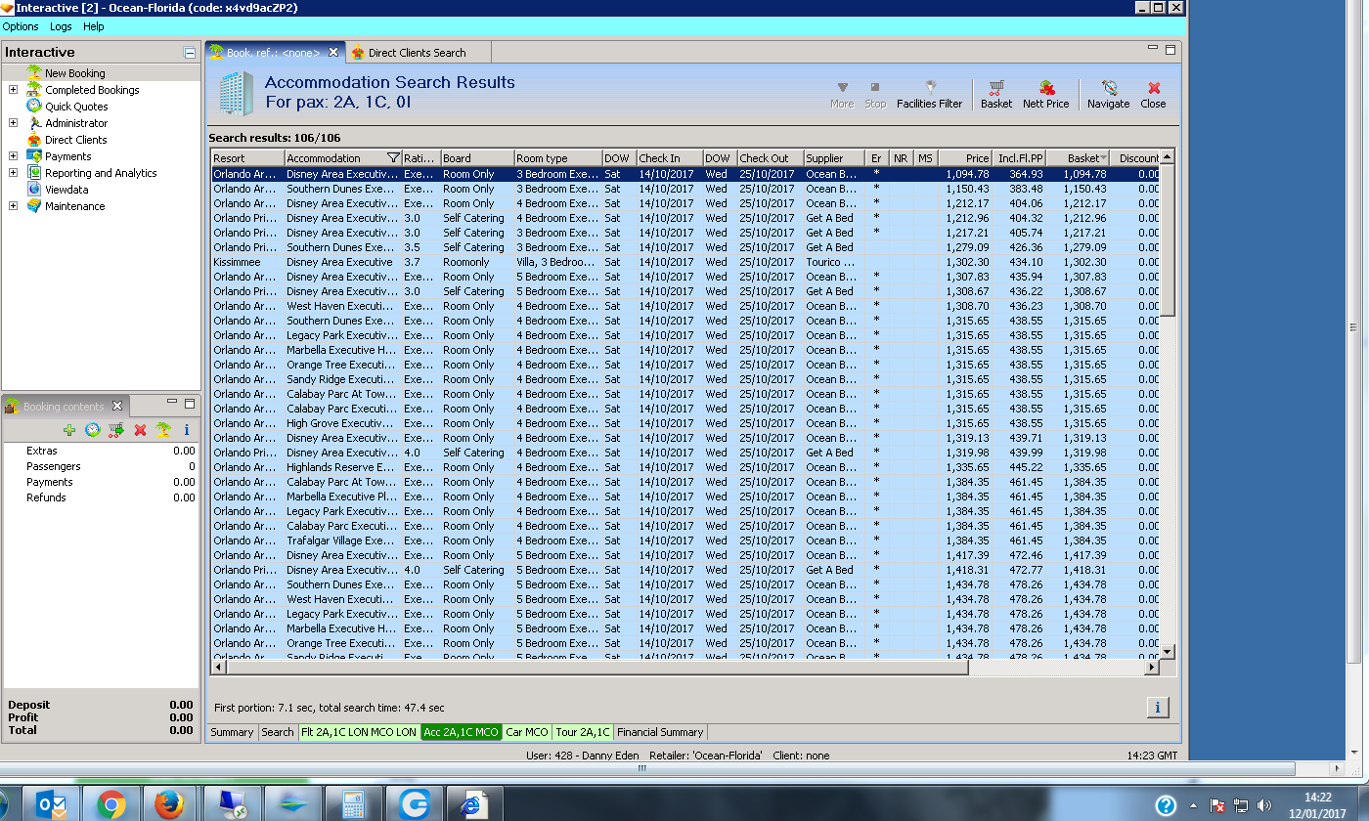Select New Booking in the tree
This screenshot has width=1369, height=821.
click(x=74, y=73)
